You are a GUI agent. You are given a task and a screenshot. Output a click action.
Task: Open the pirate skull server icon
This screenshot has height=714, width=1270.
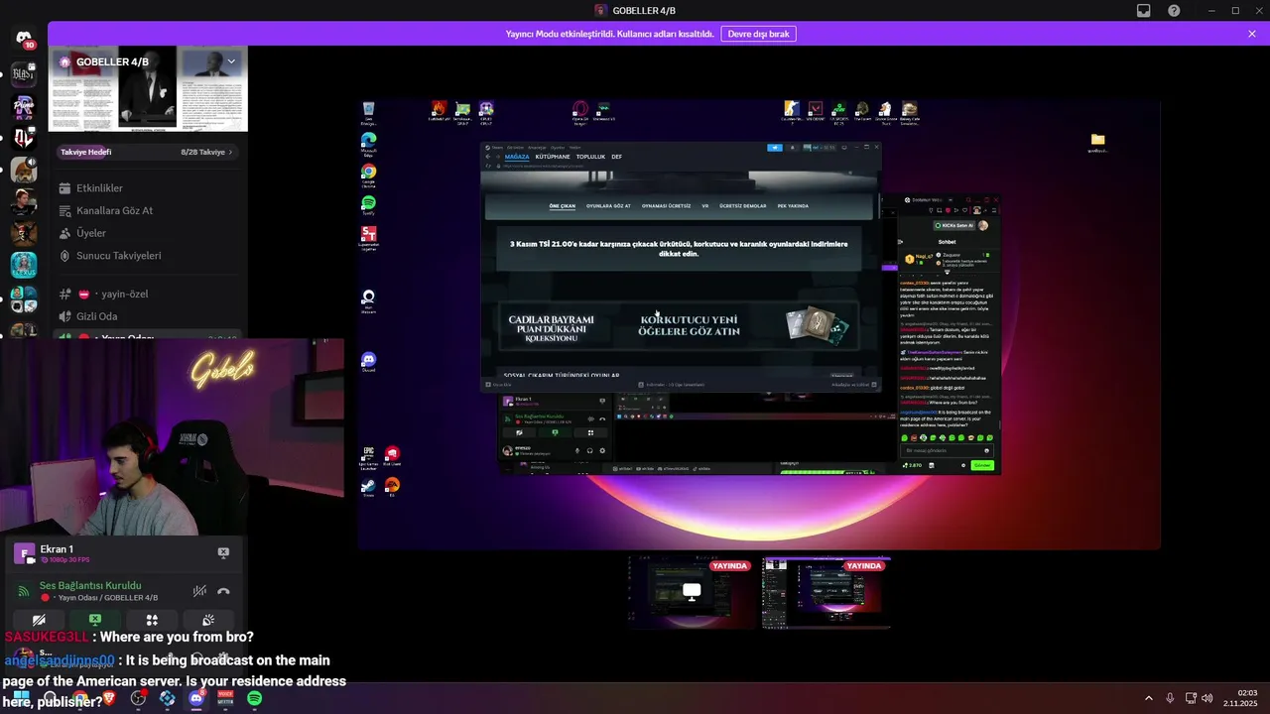point(24,233)
